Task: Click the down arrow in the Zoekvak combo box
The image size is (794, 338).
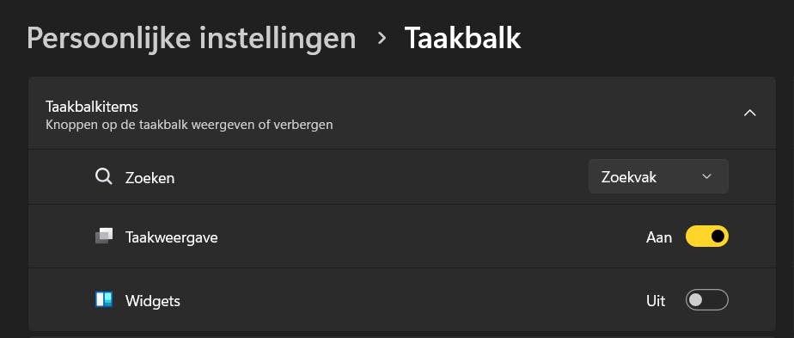Action: [707, 176]
